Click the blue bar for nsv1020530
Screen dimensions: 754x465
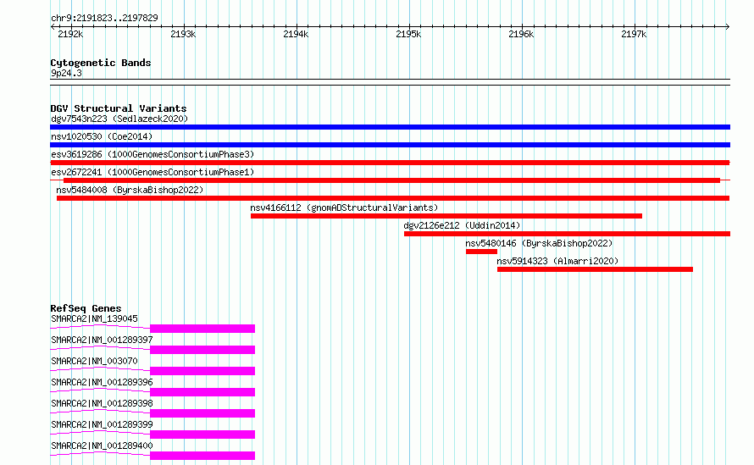point(390,145)
